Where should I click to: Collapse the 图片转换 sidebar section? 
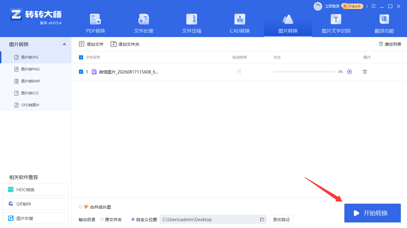tap(64, 44)
